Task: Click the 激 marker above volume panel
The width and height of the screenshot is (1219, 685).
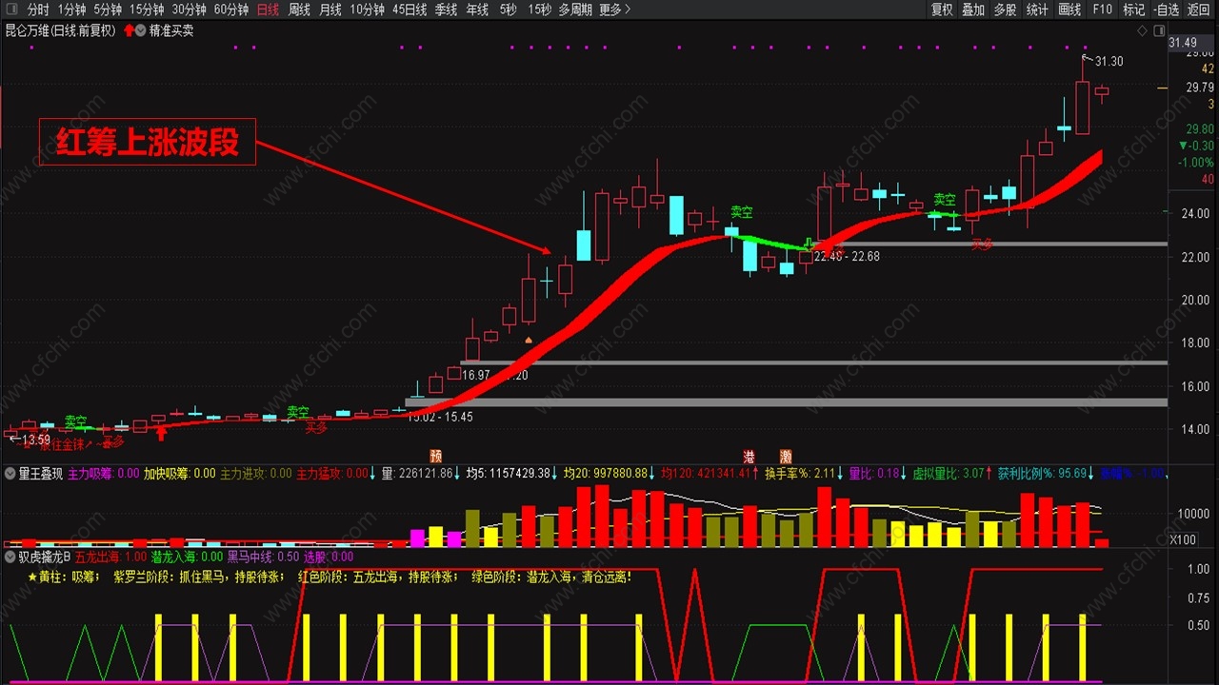Action: 786,456
